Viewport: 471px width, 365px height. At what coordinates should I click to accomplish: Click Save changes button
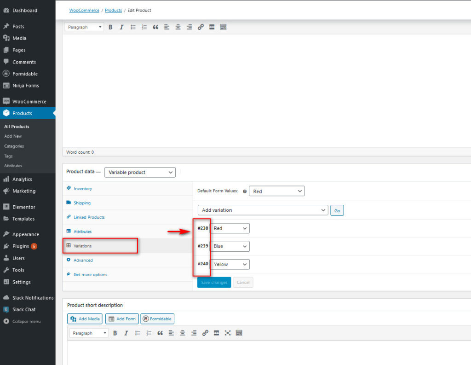214,282
